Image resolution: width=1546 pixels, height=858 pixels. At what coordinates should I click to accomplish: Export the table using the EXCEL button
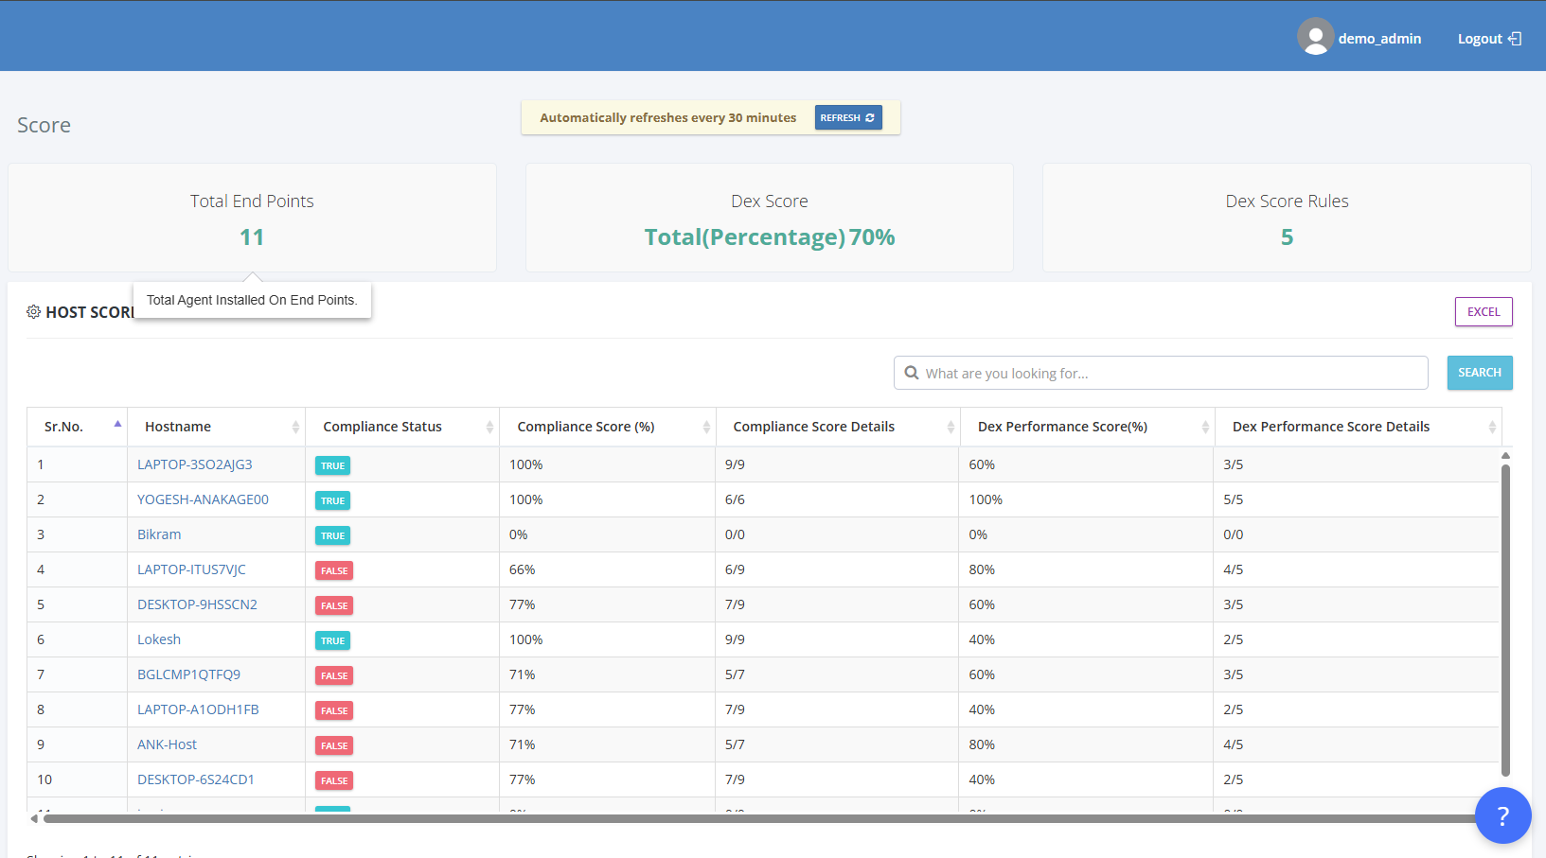click(1483, 311)
